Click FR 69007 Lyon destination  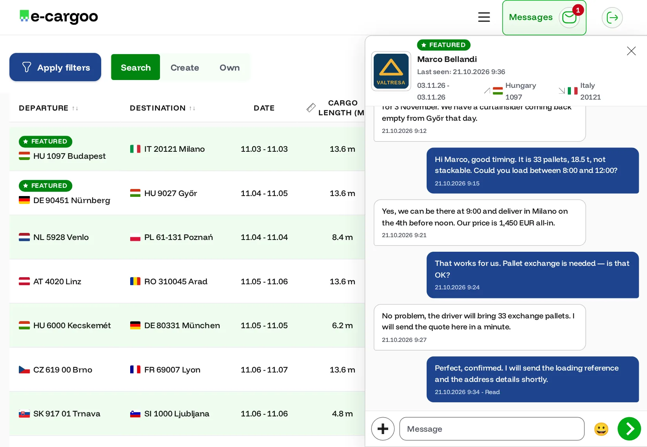(x=165, y=370)
